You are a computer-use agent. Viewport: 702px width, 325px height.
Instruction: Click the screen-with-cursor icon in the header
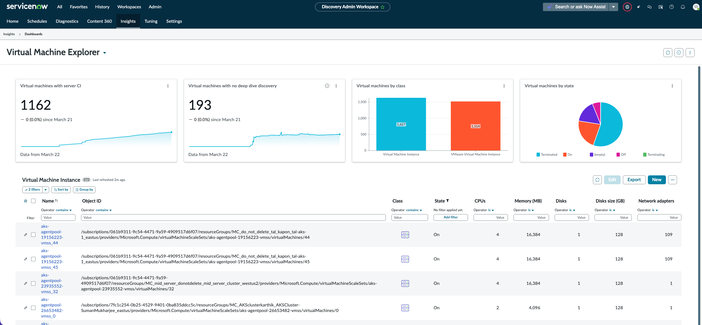pos(661,7)
